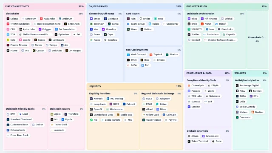This screenshot has height=153, width=272.
Task: Select the Token Terminal chip
Action: (x=198, y=141)
